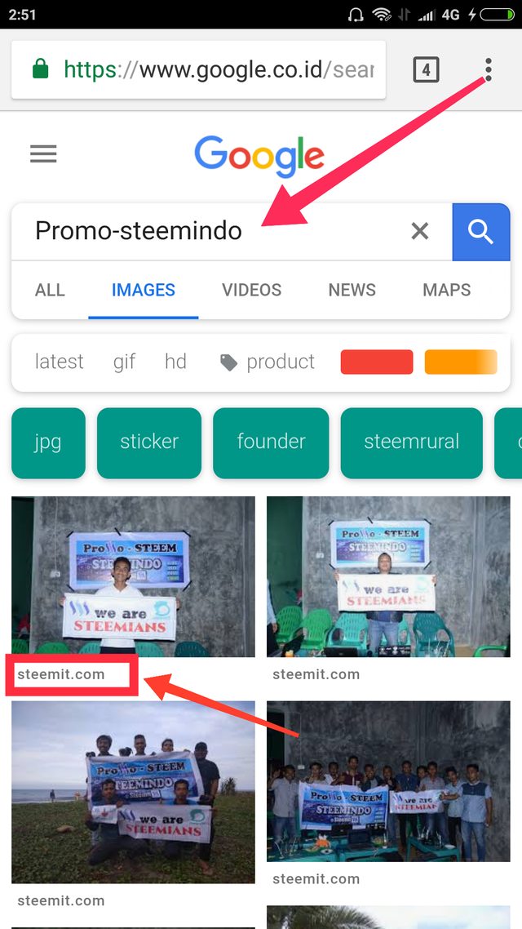Select the sticker suggestion chip
Viewport: 522px width, 929px height.
[x=149, y=442]
